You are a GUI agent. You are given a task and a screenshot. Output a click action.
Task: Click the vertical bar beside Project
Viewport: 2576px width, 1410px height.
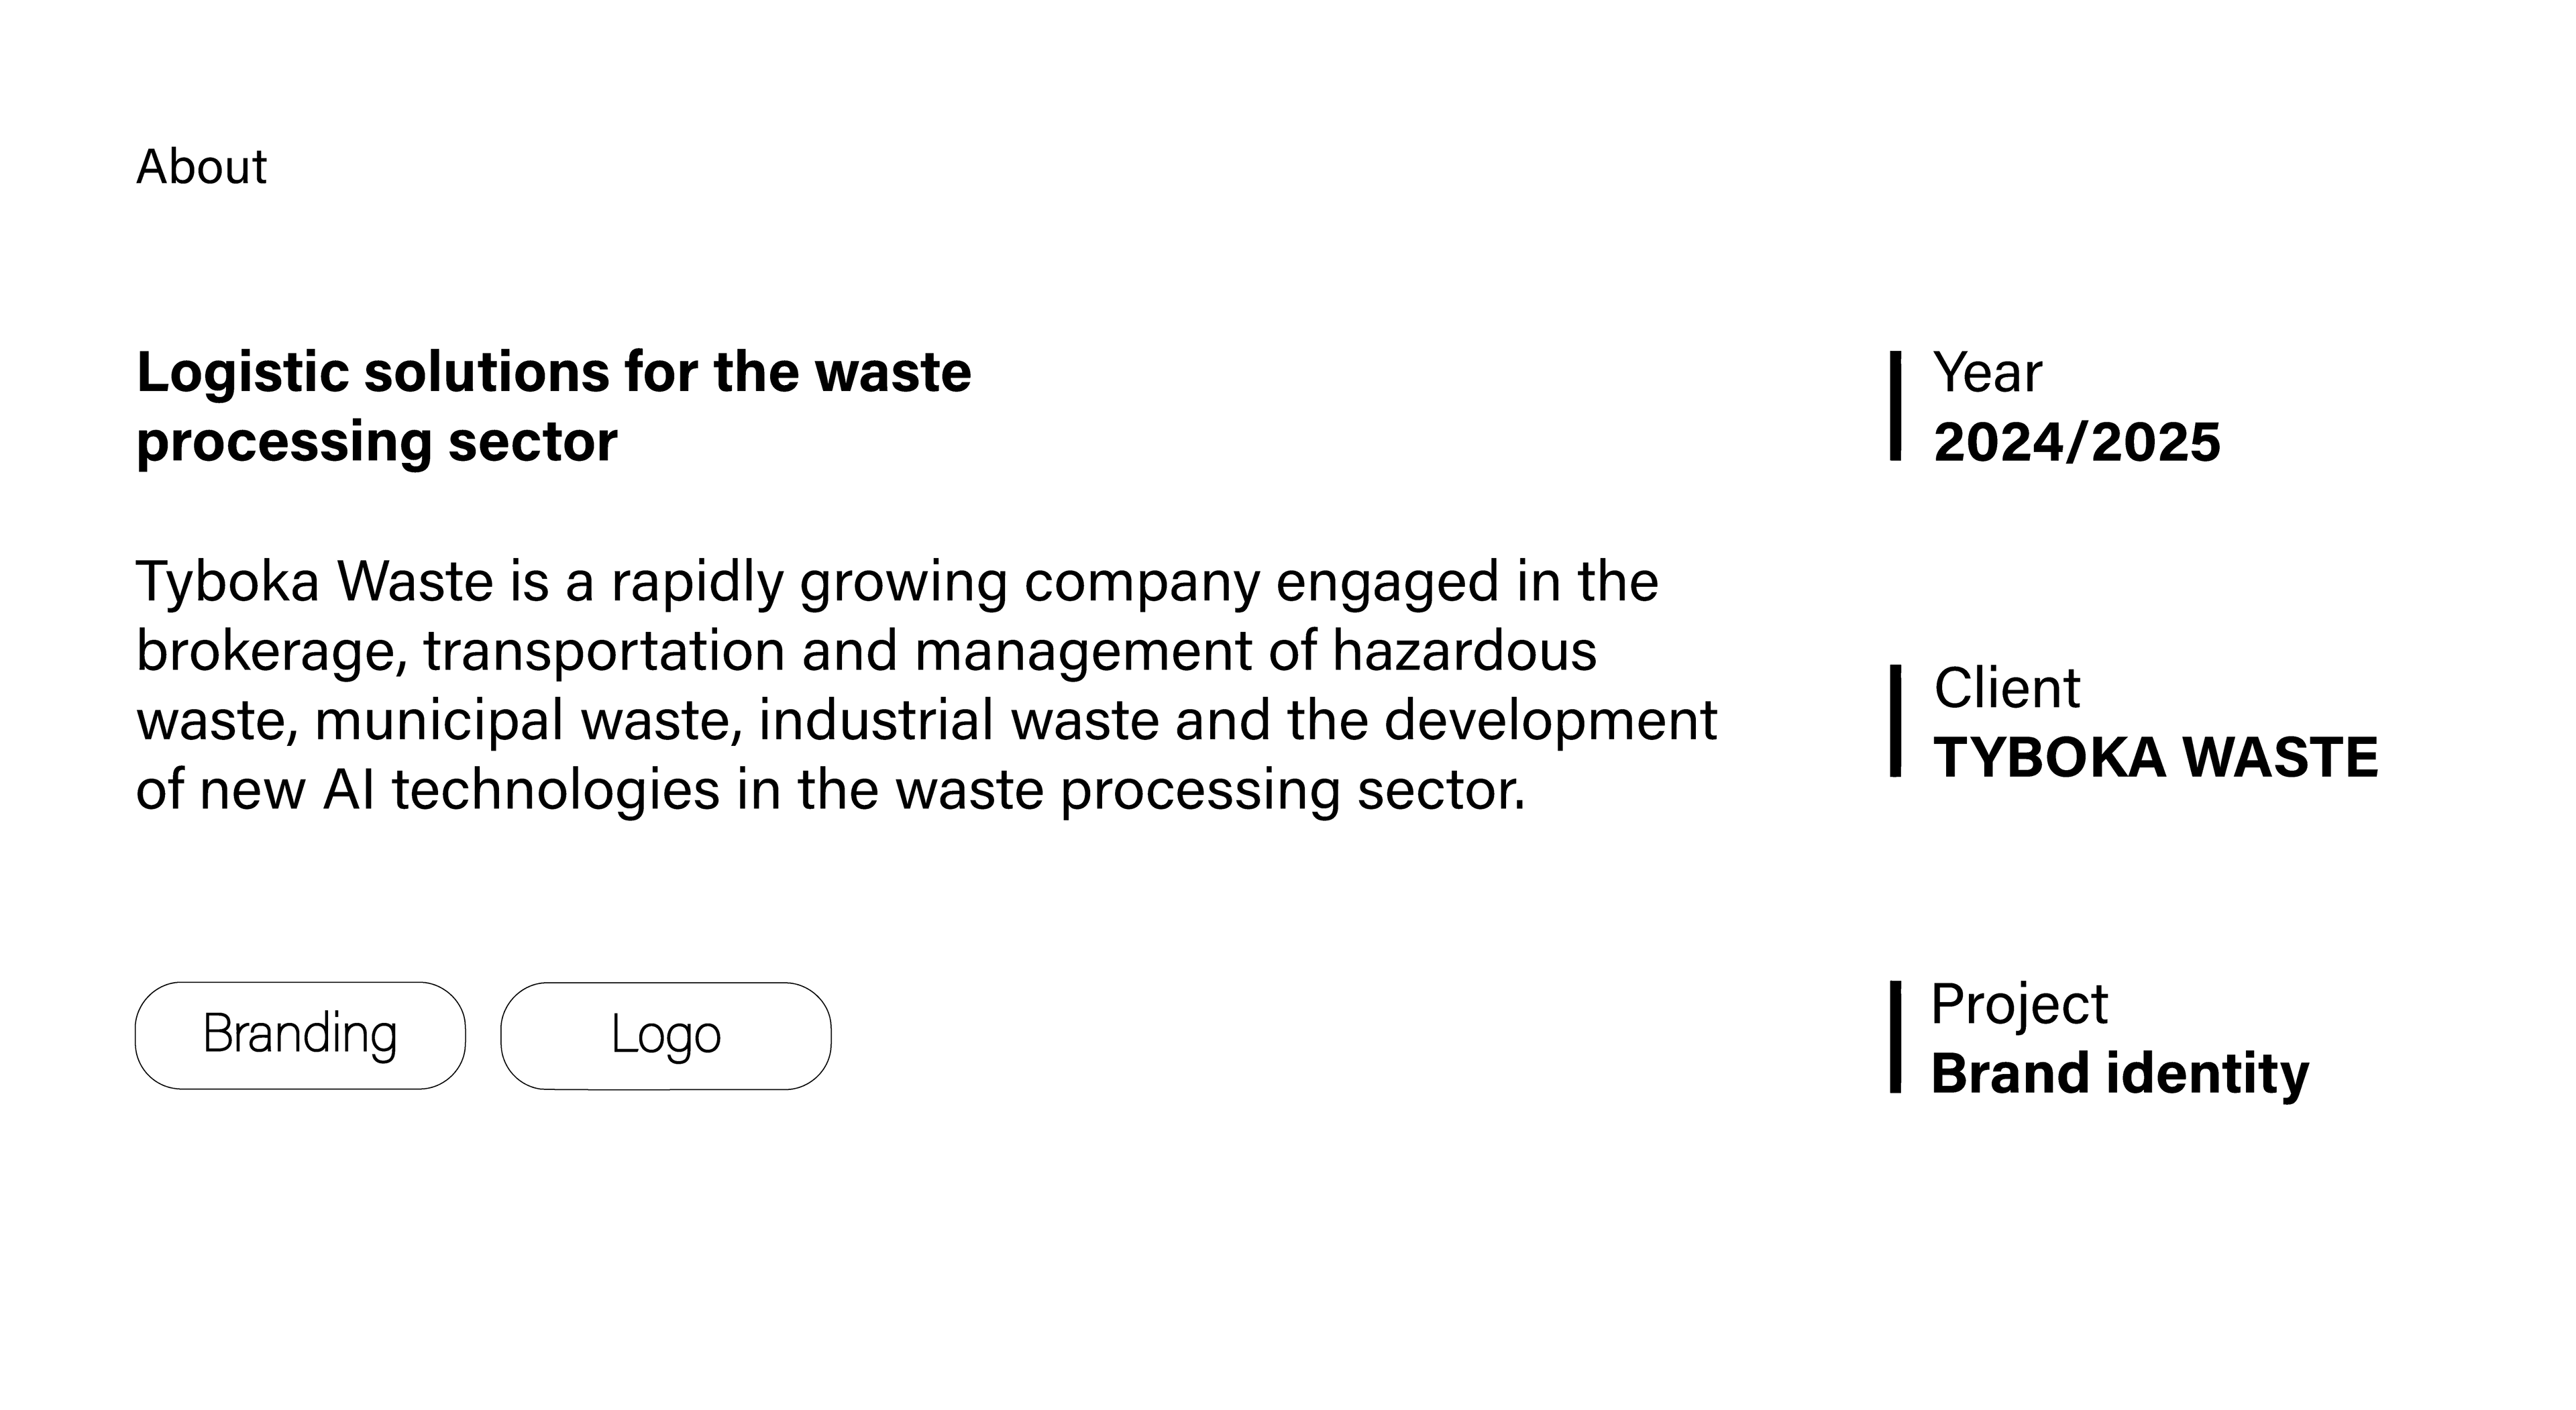(1895, 1037)
